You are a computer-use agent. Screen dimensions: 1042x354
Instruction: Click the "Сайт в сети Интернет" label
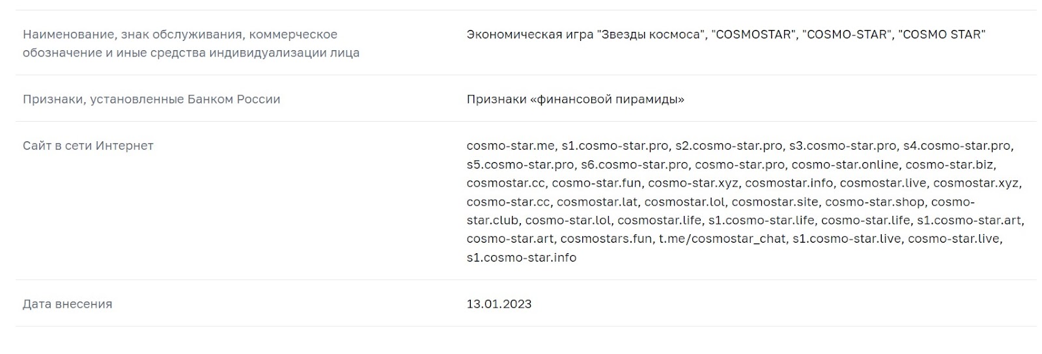(88, 146)
